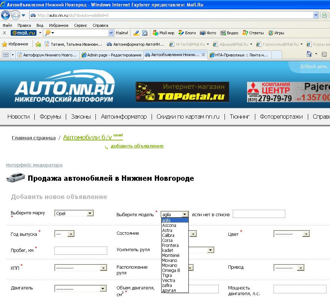Click the добавить объявление link
330x298 pixels.
(x=137, y=146)
